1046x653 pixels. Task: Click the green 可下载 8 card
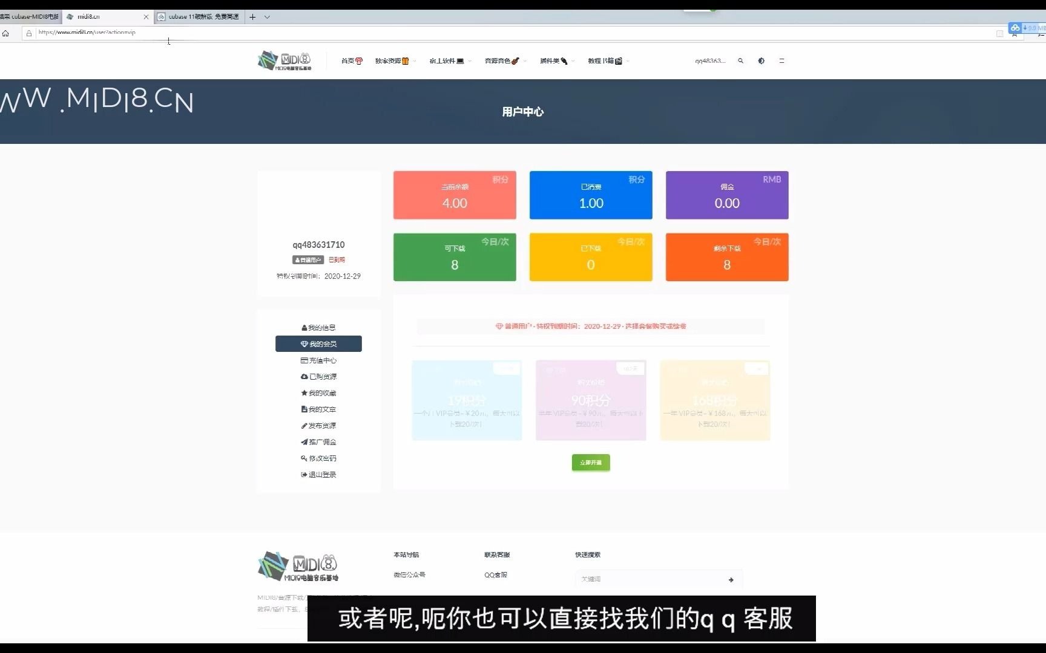tap(455, 257)
